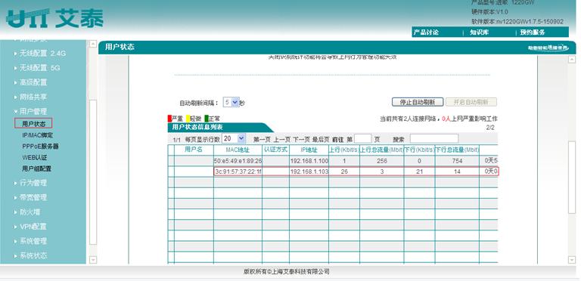Click the slogan image in title bar
Viewport: 581px width, 281px height.
[x=548, y=48]
